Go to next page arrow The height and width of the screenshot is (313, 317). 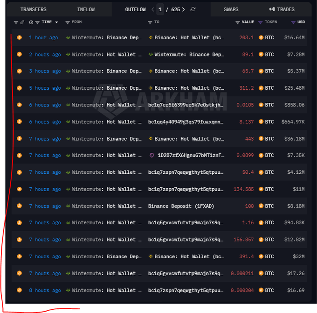[183, 9]
